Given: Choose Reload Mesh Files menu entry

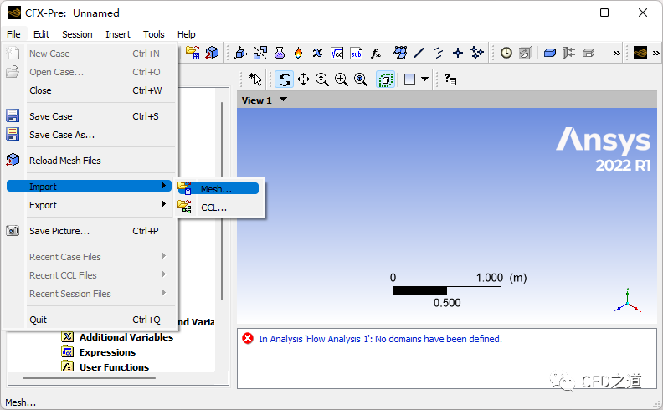Looking at the screenshot, I should (x=90, y=161).
